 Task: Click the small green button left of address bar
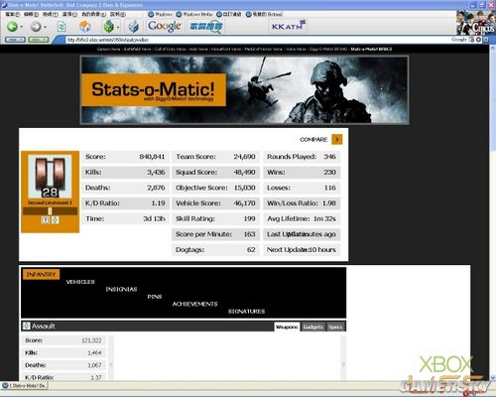[39, 40]
